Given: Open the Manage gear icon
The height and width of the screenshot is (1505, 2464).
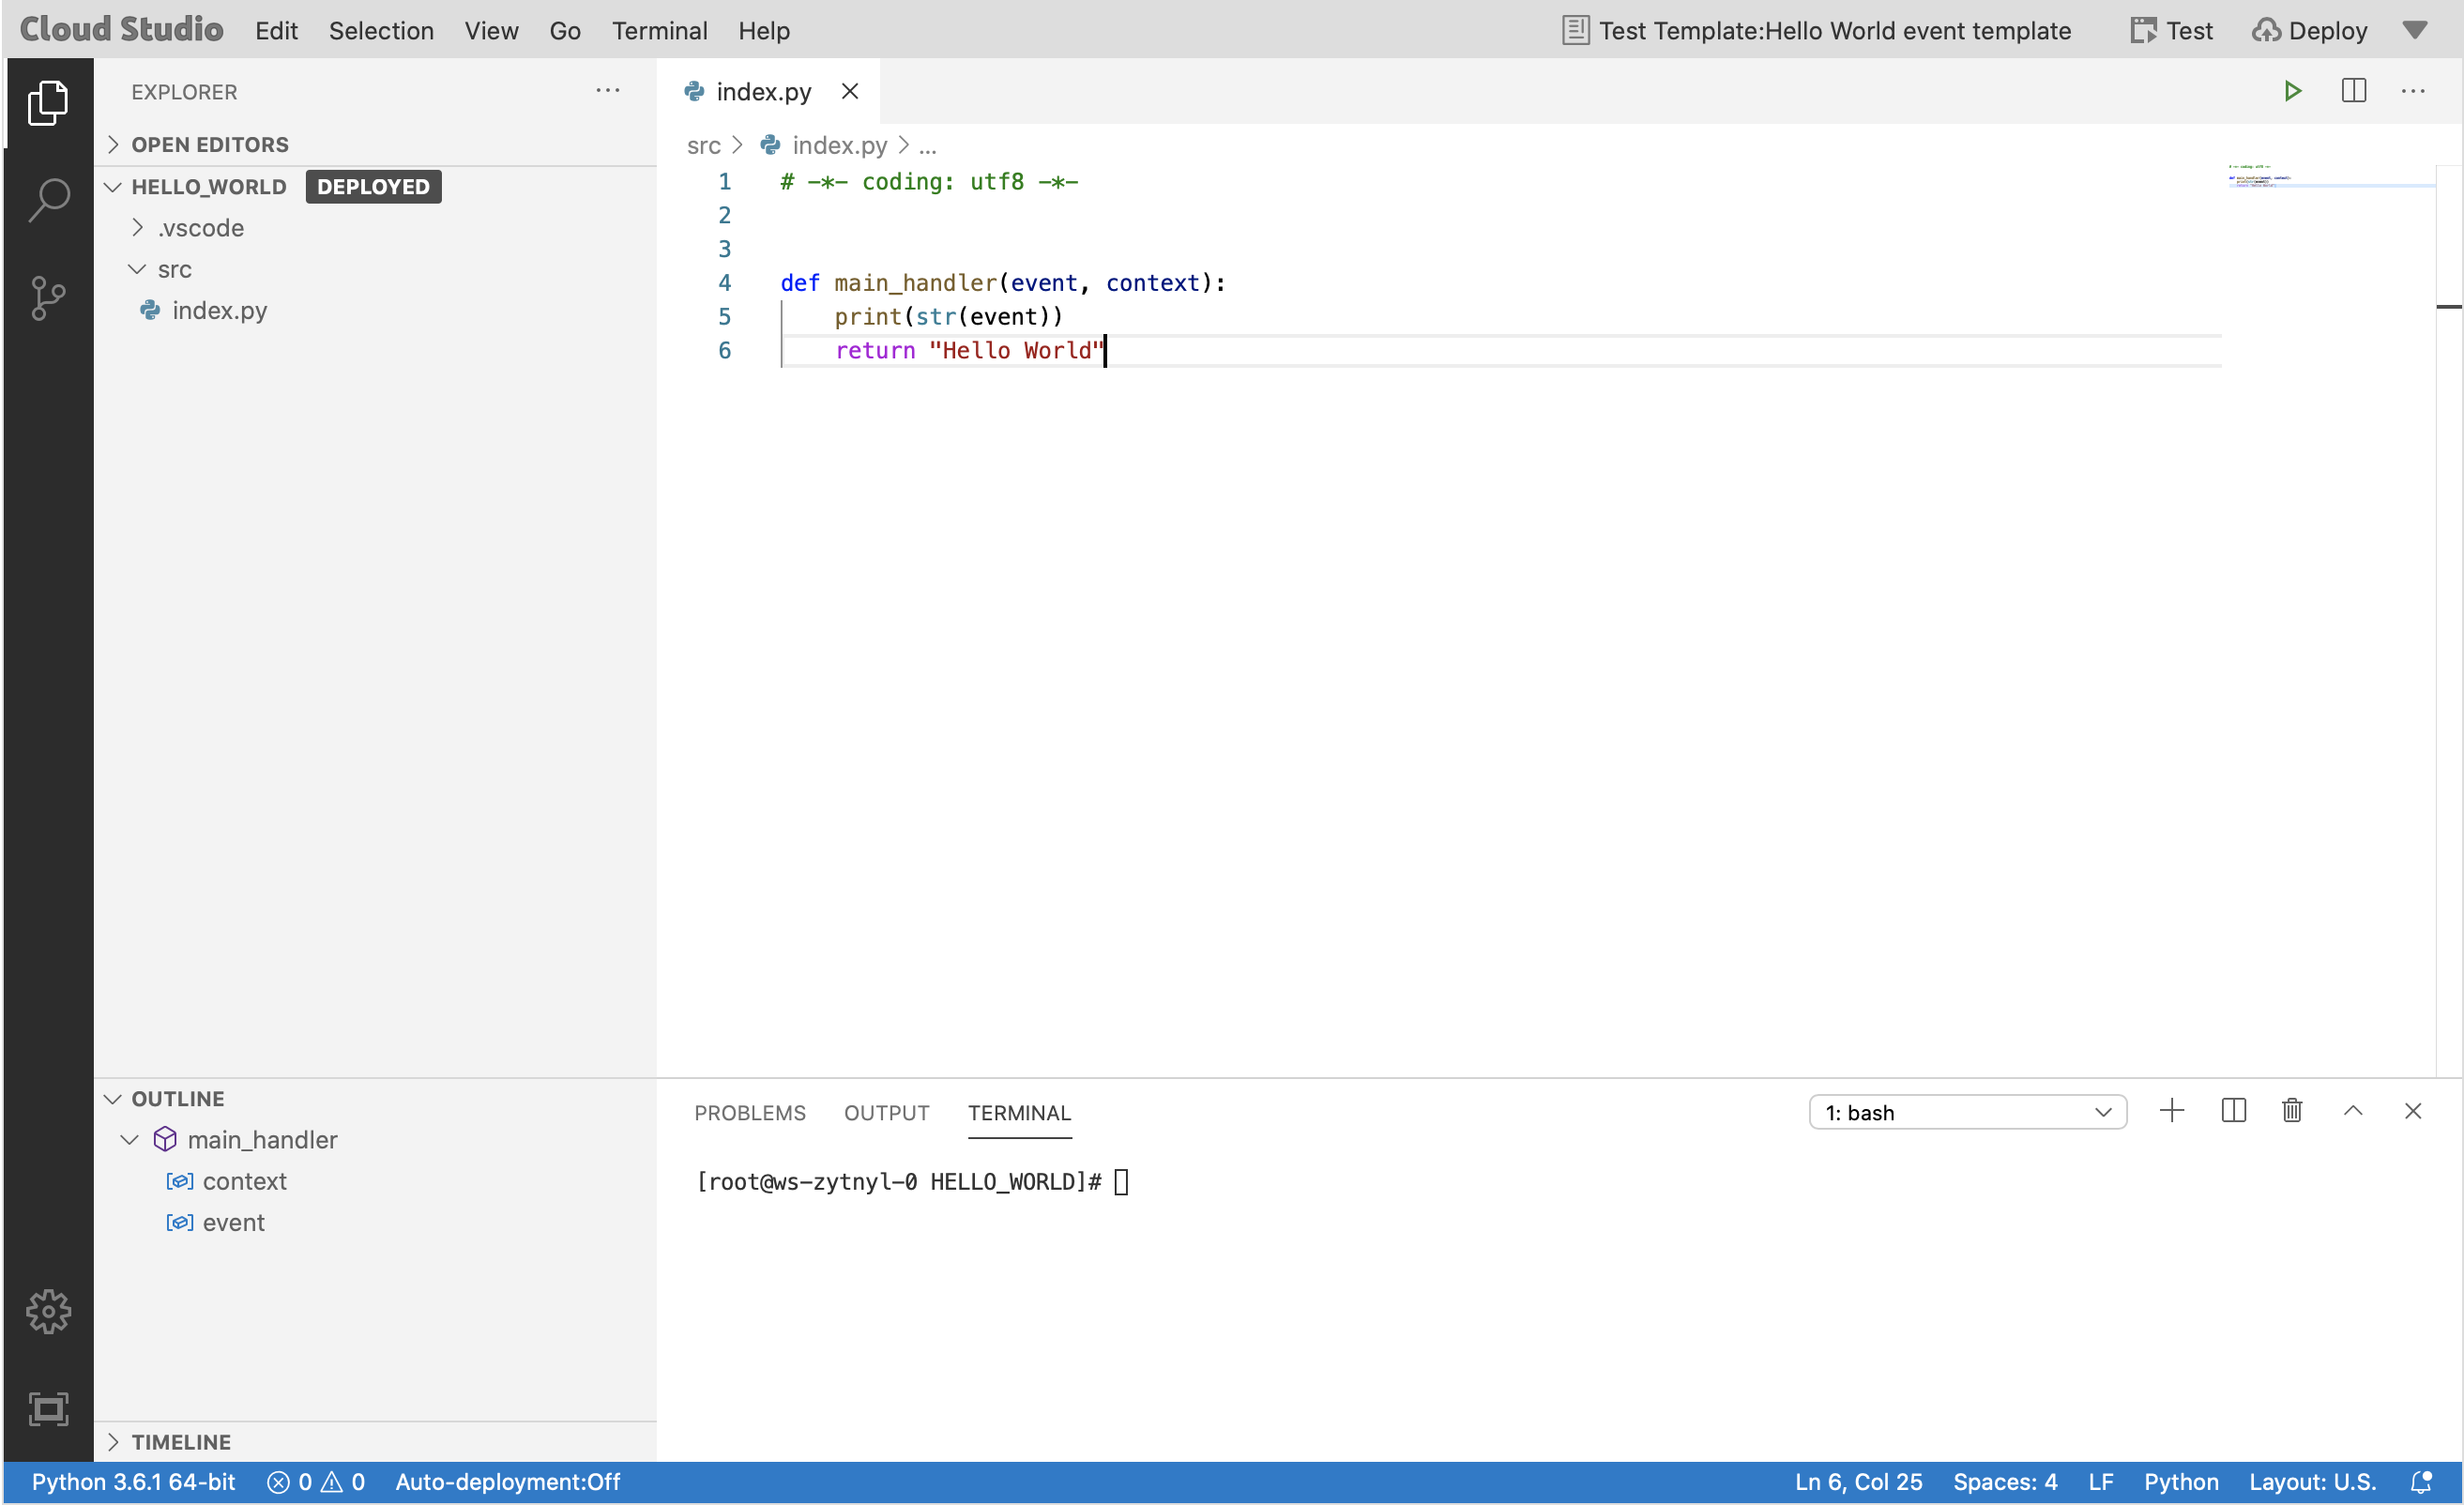Looking at the screenshot, I should pyautogui.click(x=48, y=1311).
